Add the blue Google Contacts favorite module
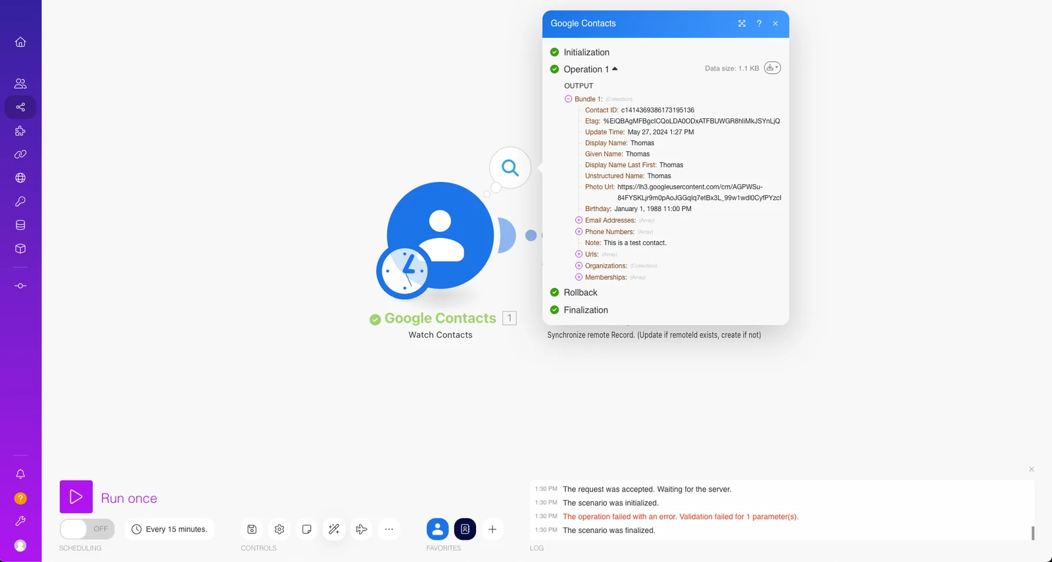The height and width of the screenshot is (562, 1052). click(438, 529)
